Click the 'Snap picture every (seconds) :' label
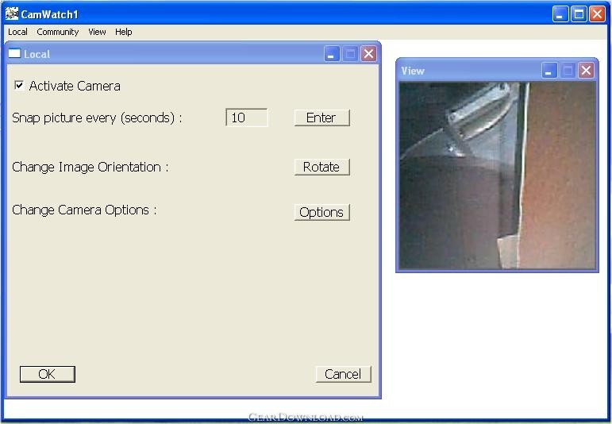612x424 pixels. pyautogui.click(x=97, y=118)
